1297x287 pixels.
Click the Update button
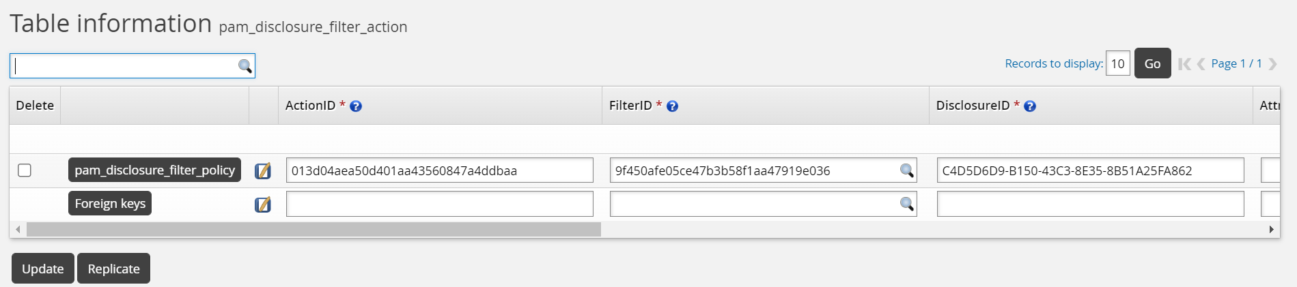coord(43,269)
